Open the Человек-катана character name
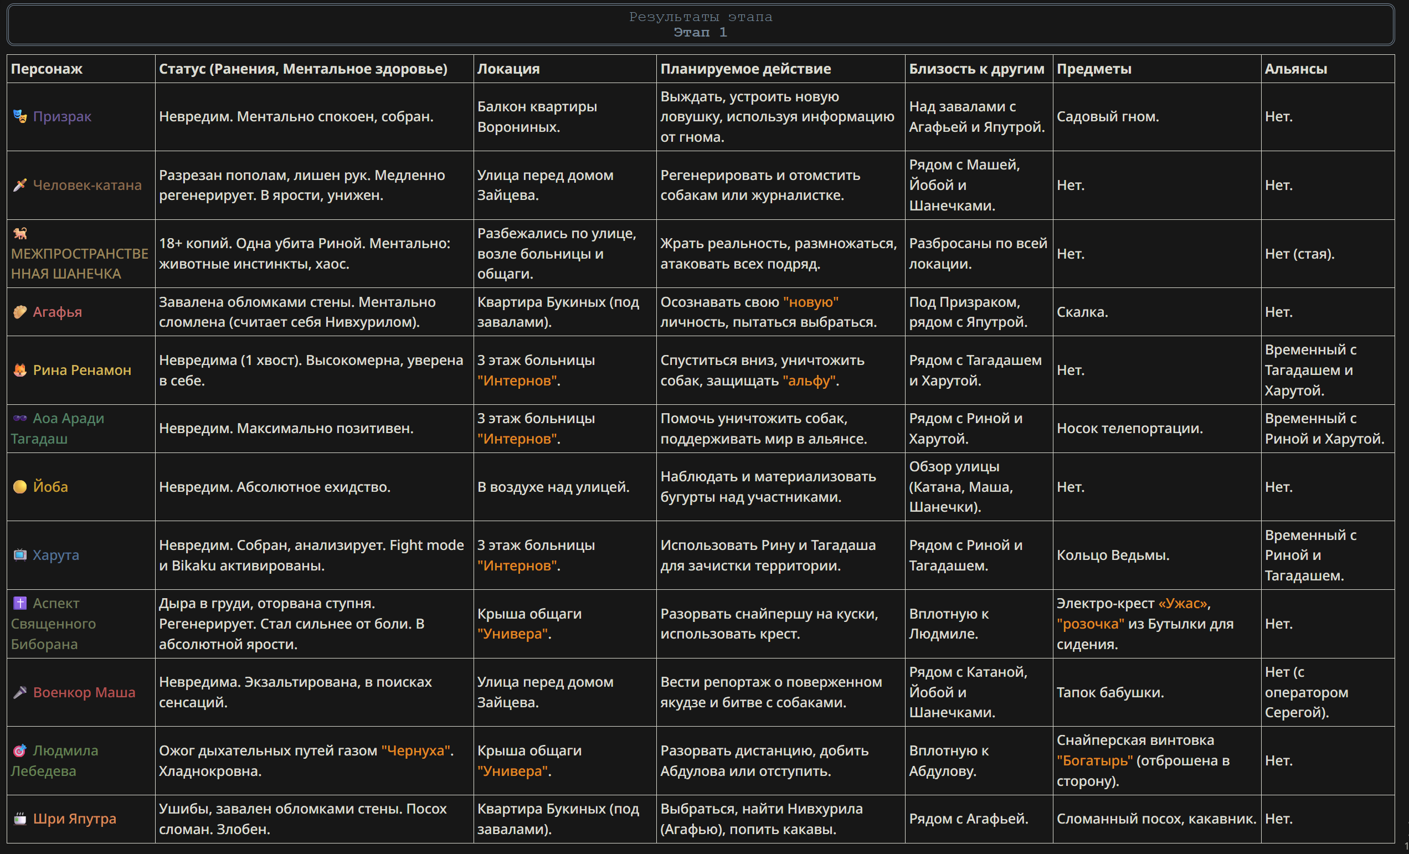Screen dimensions: 1409x854 (x=87, y=185)
